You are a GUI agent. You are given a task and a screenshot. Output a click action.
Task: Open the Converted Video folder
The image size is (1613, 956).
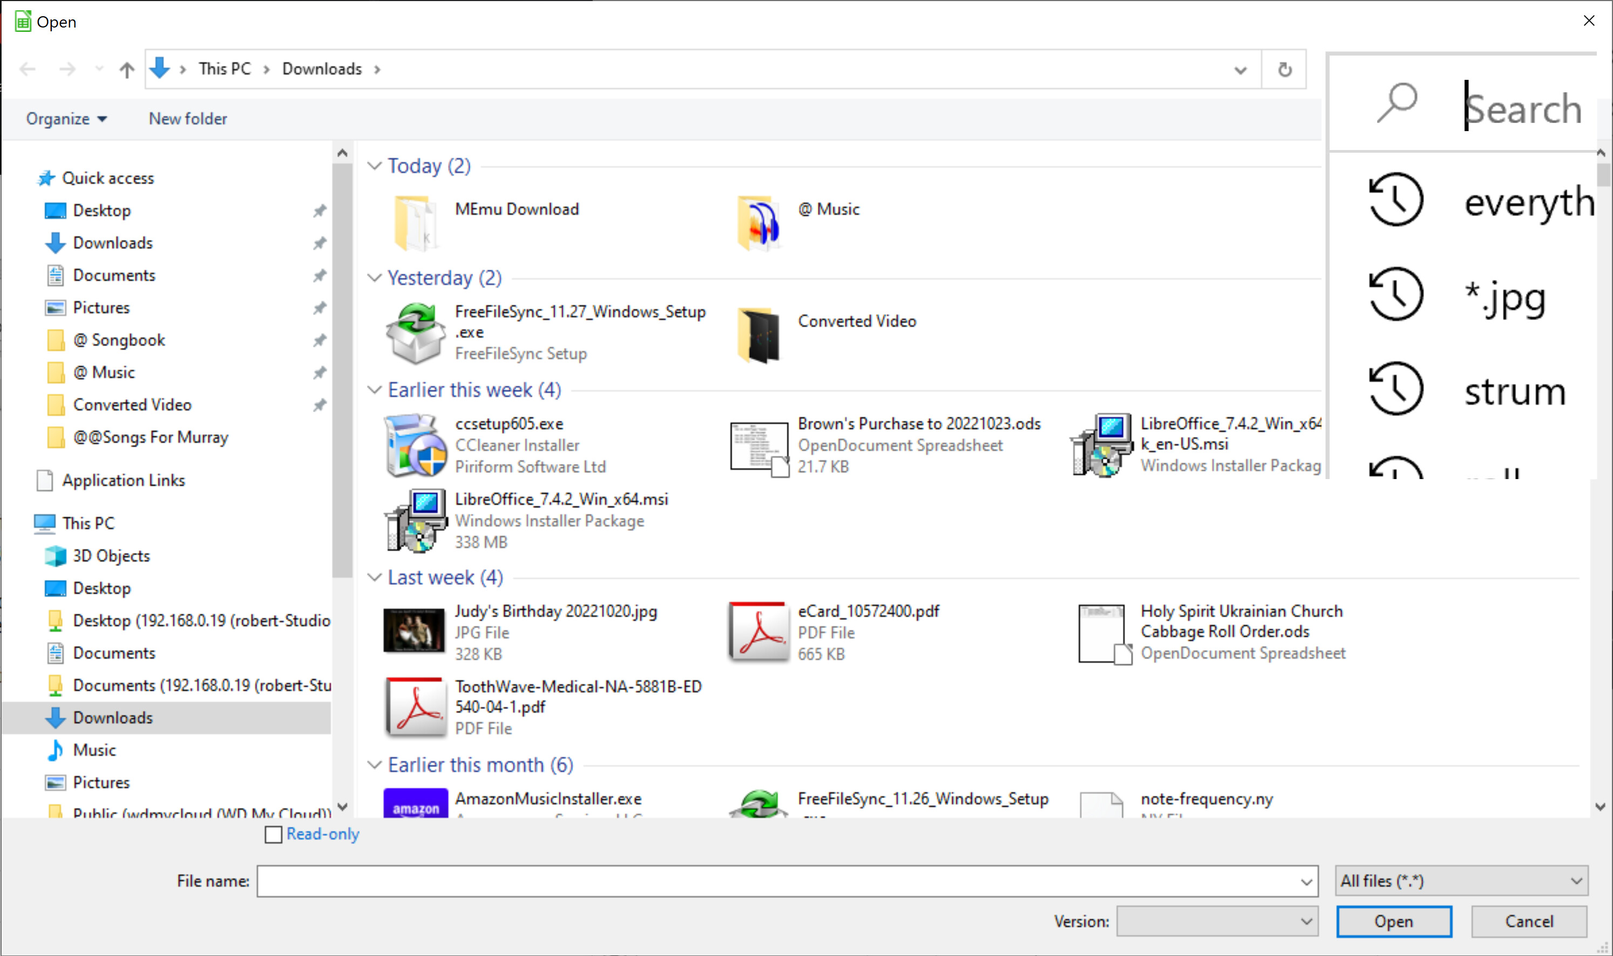coord(857,321)
